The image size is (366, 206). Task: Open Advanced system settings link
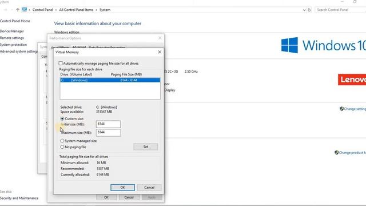click(x=19, y=51)
